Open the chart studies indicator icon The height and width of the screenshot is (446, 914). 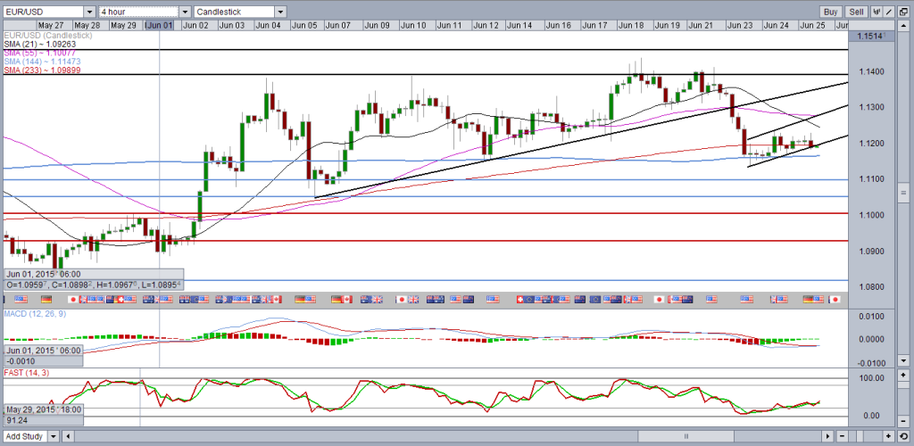coord(877,12)
